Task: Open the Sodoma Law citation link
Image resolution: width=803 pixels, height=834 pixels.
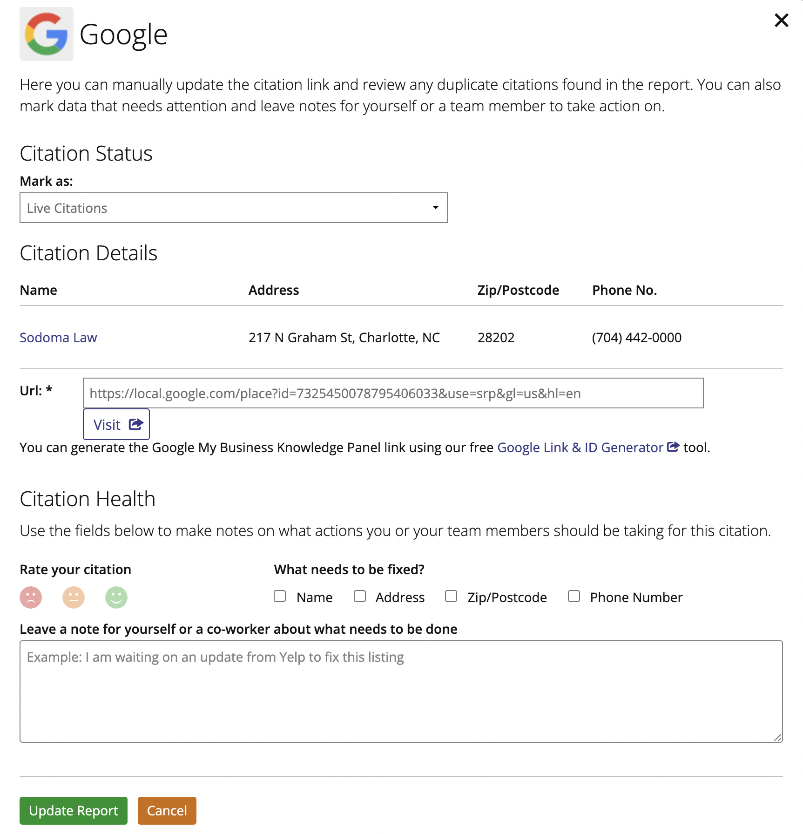Action: tap(58, 338)
